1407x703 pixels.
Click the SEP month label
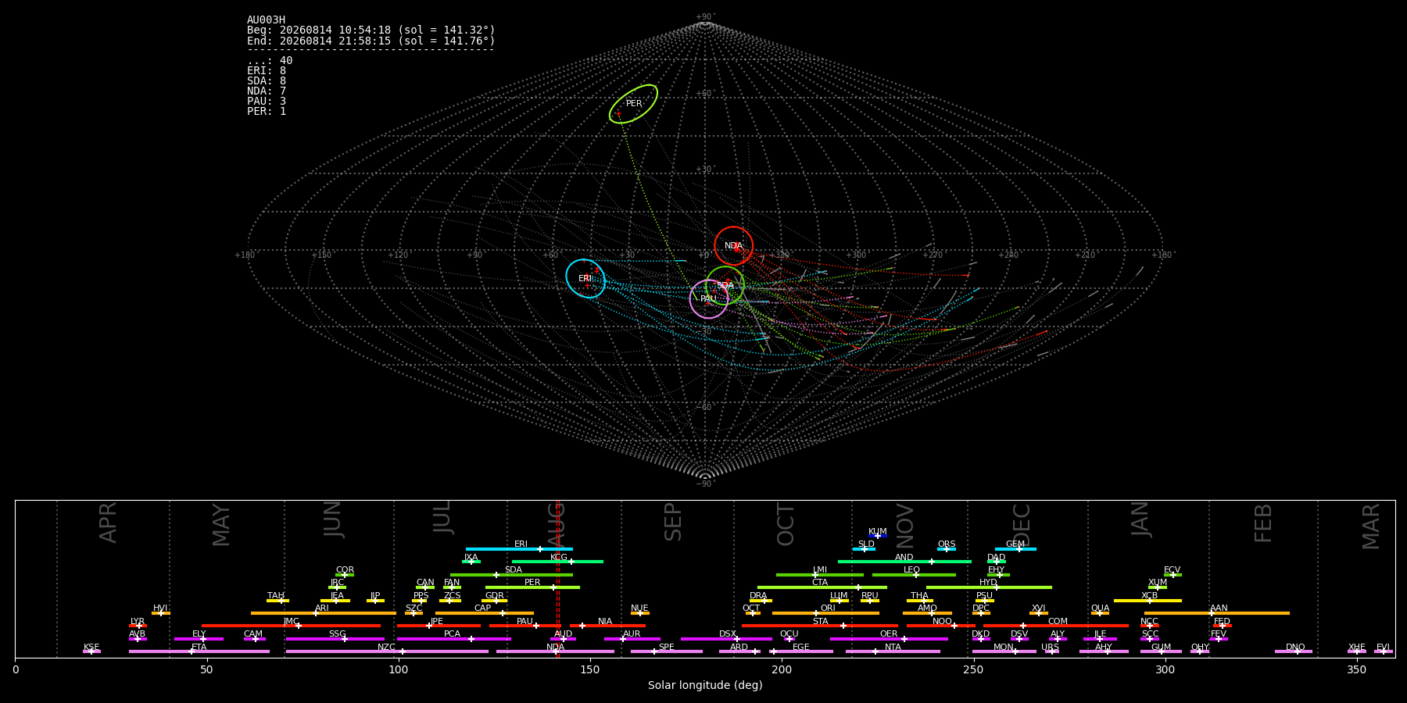(673, 522)
